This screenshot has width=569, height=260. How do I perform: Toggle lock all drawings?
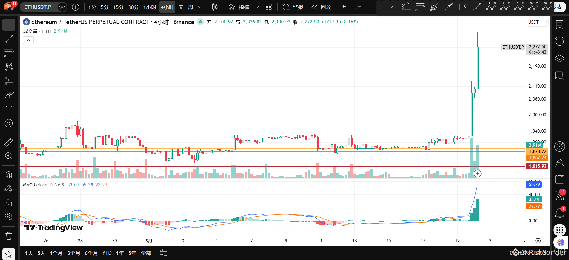click(x=9, y=203)
